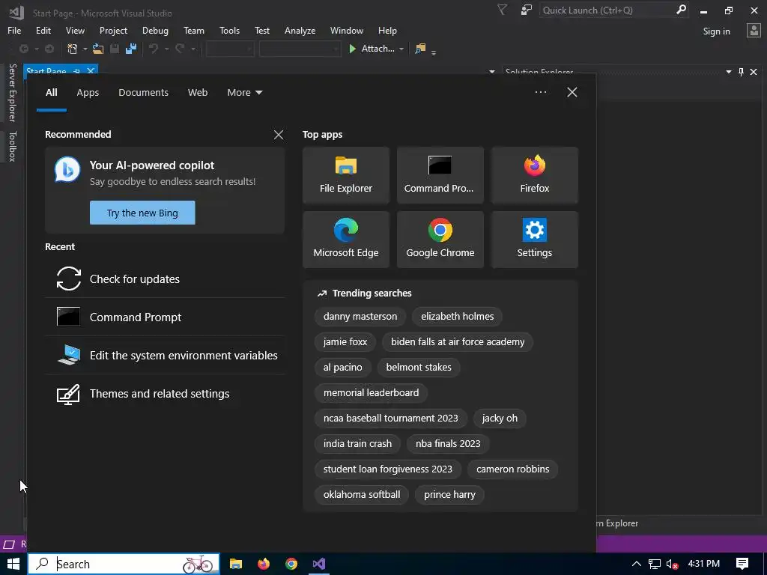The width and height of the screenshot is (767, 575).
Task: Click the Save All toolbar icon
Action: [x=131, y=49]
